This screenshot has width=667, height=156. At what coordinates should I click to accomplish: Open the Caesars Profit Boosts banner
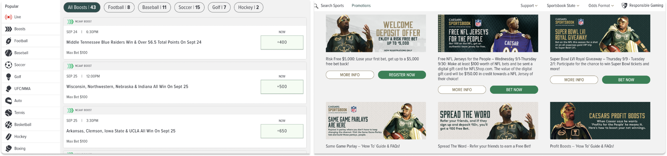600,121
